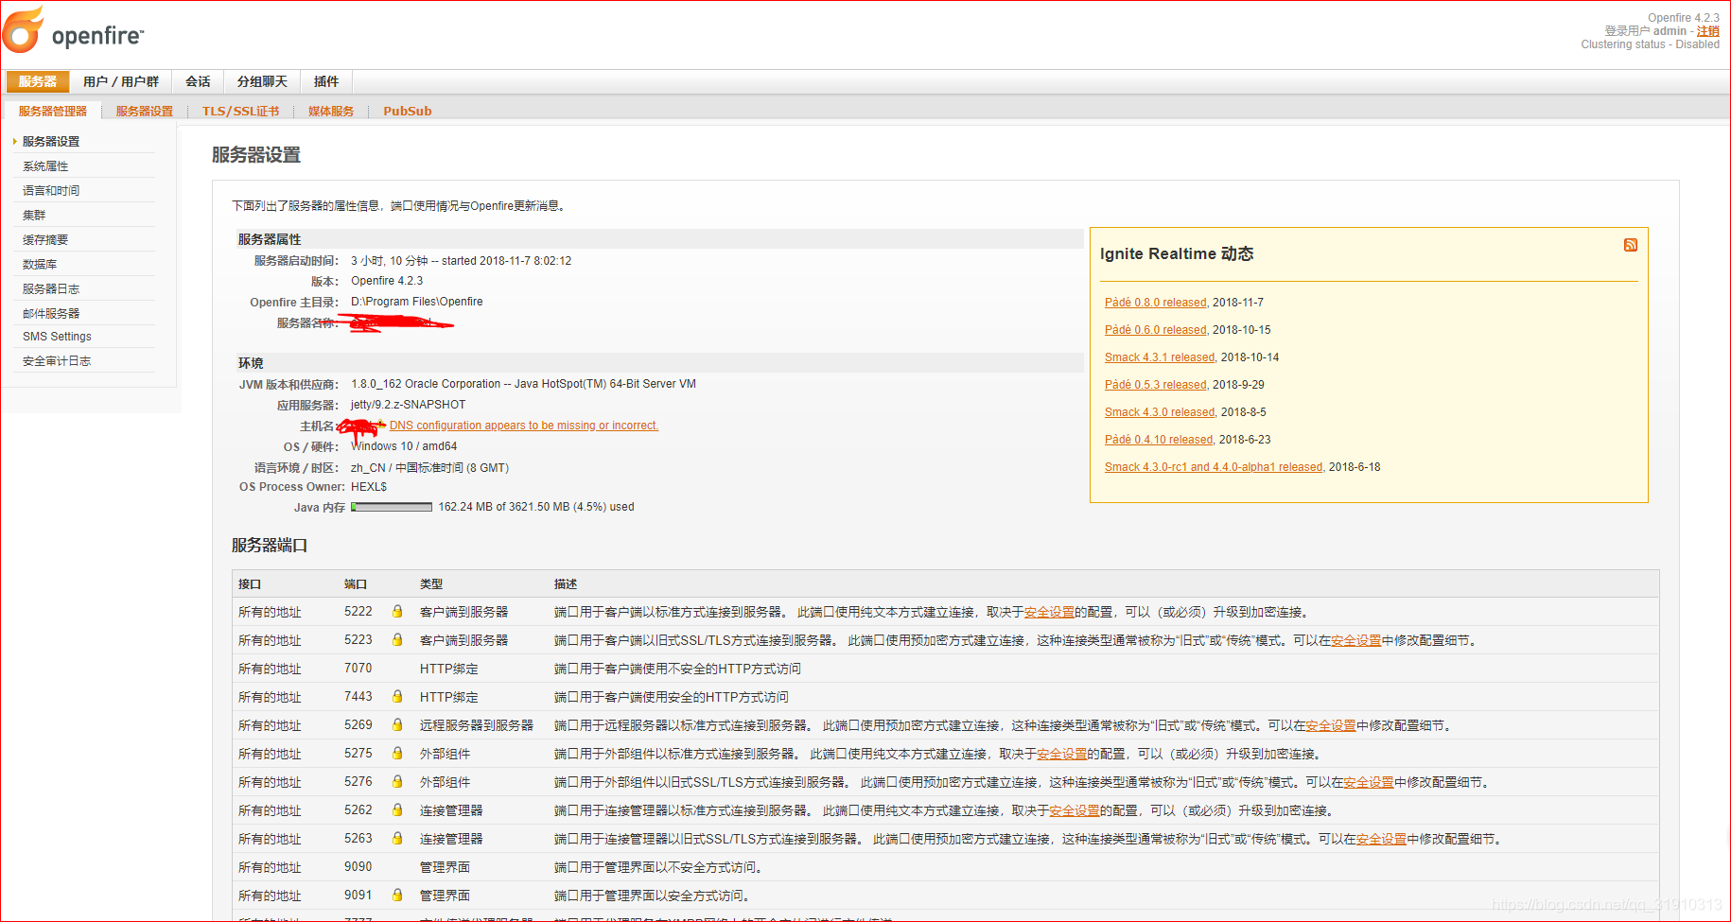The height and width of the screenshot is (922, 1731).
Task: Select the 服务器管理器 sub-tab
Action: (53, 111)
